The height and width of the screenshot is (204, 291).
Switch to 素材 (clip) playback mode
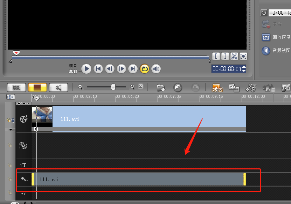coord(73,72)
